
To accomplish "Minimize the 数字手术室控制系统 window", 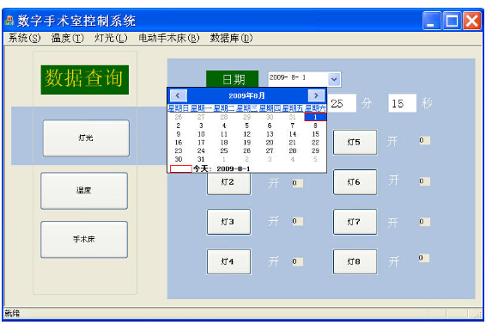I will click(431, 21).
